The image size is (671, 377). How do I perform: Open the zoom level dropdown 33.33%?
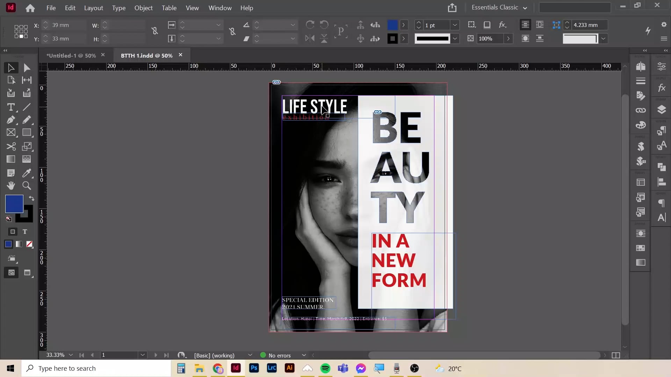tap(71, 355)
